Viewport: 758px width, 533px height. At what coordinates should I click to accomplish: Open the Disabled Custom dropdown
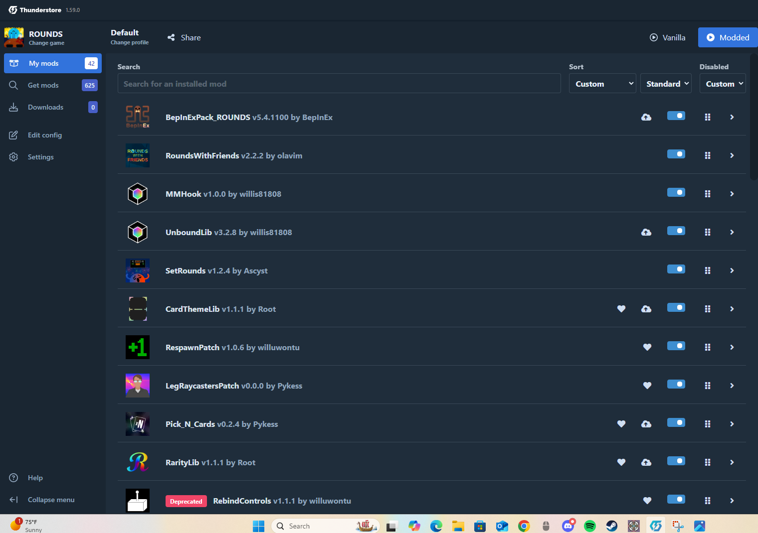(x=723, y=84)
